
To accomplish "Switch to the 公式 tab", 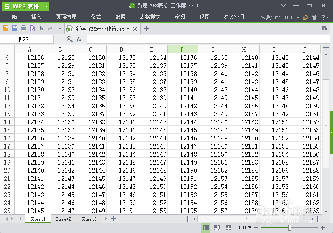I will (96, 17).
